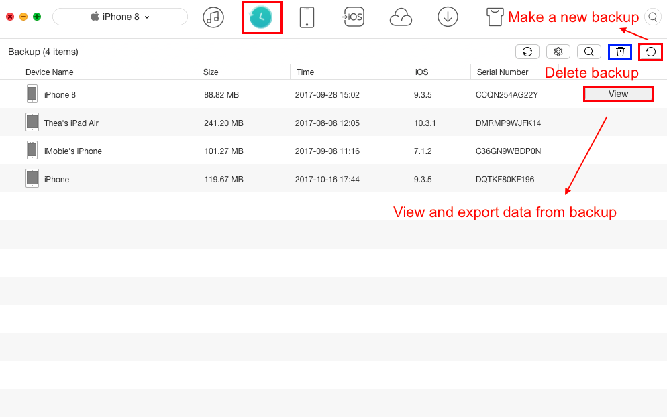Expand the iPhone 8 device dropdown

point(120,17)
